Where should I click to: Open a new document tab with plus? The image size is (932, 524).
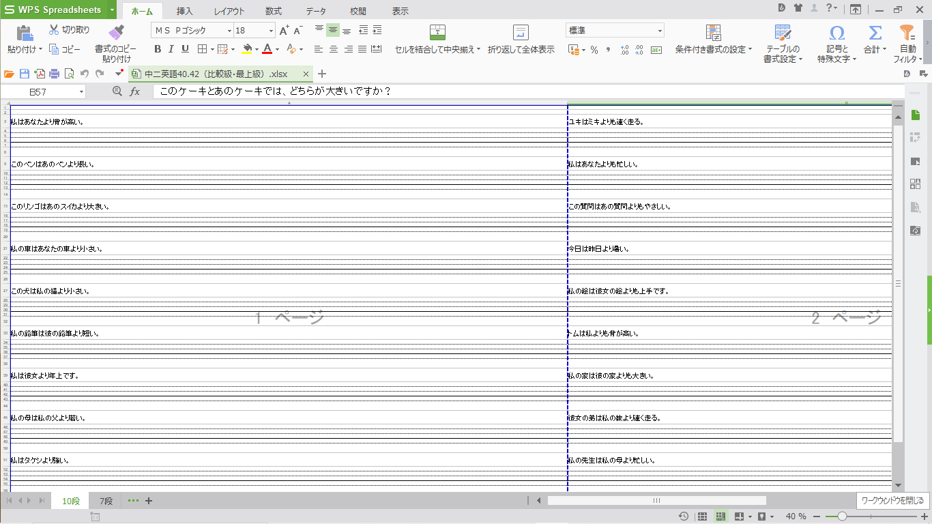[323, 74]
